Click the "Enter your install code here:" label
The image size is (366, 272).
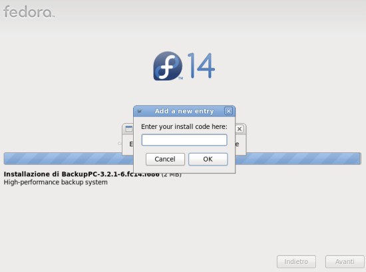[184, 126]
